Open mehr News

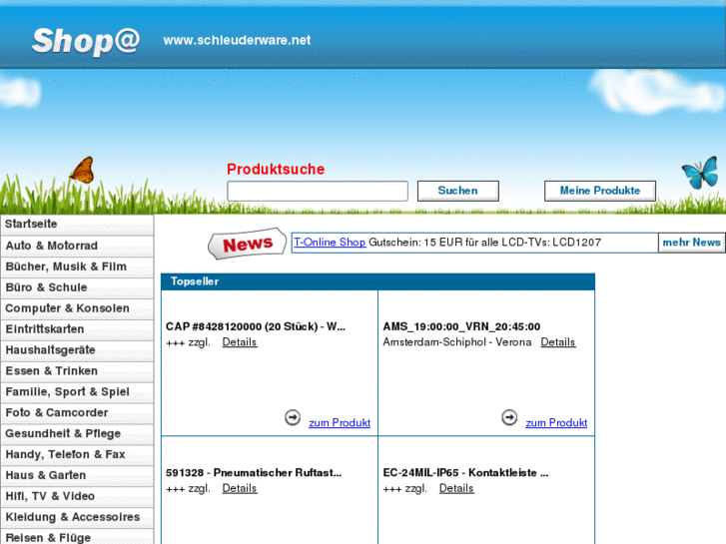point(692,243)
